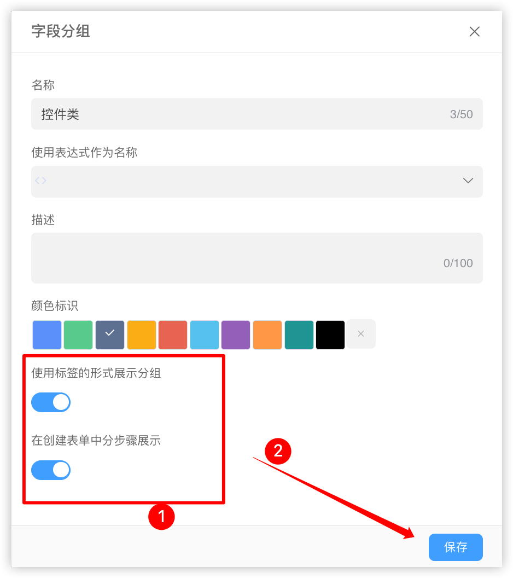Click the code brackets icon in expression field
513x578 pixels.
click(x=40, y=181)
